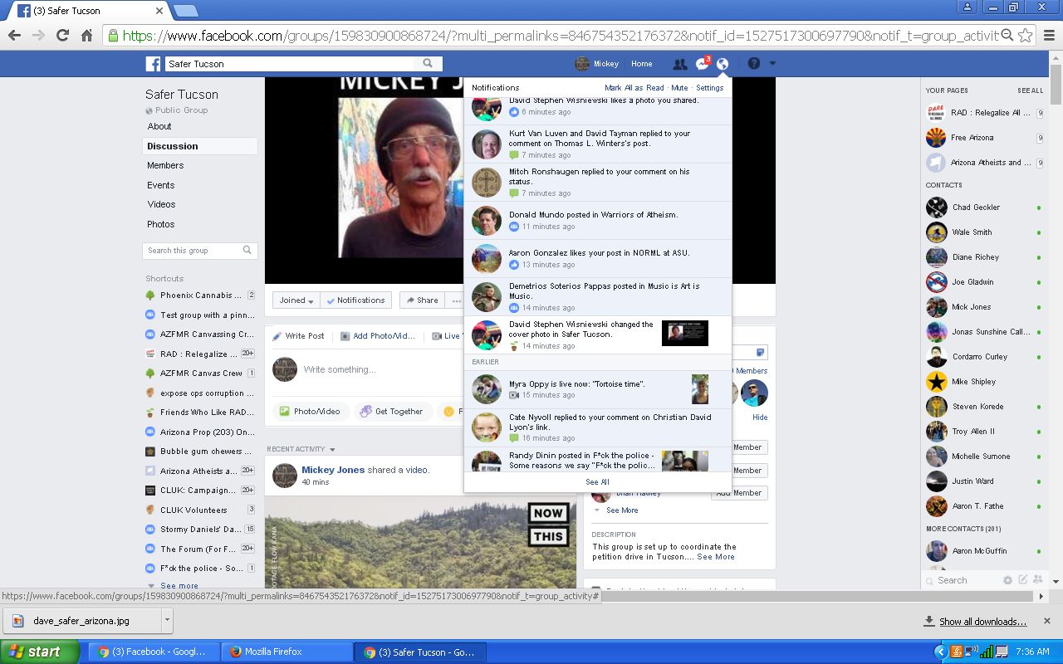Click the search magnifier in Facebook search bar
The width and height of the screenshot is (1063, 664).
pos(428,64)
